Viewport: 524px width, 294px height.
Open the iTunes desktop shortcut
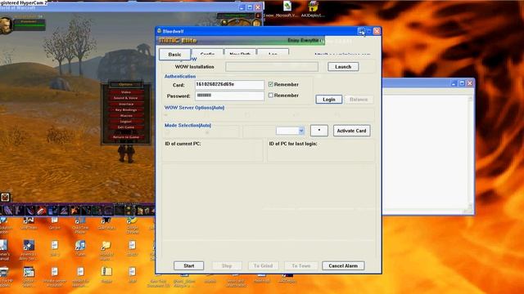tap(80, 248)
